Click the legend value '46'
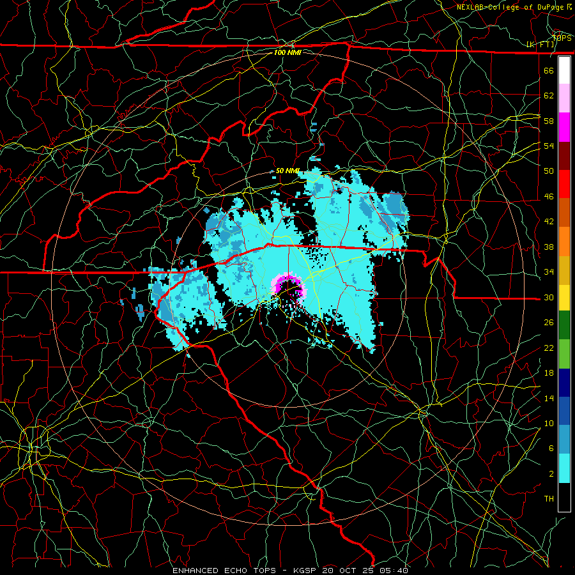 click(549, 197)
